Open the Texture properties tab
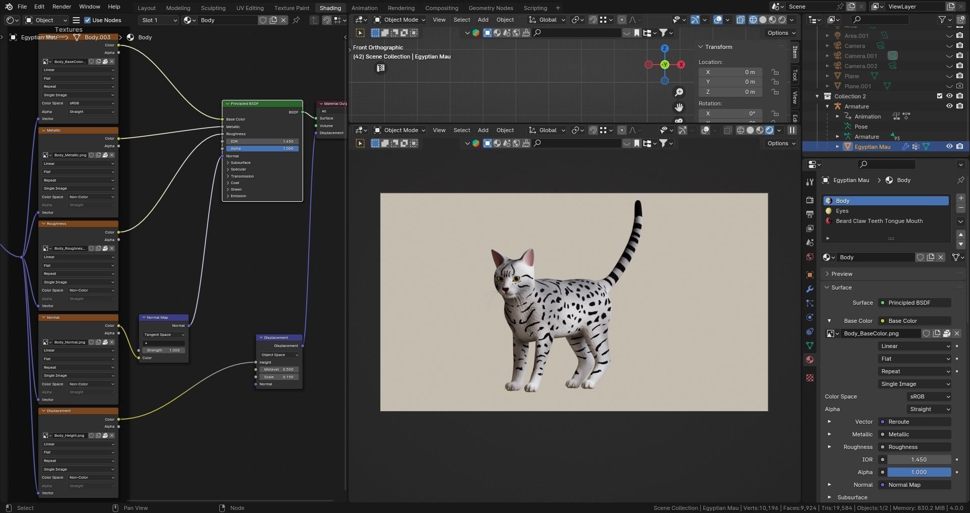This screenshot has height=513, width=970. click(x=810, y=378)
